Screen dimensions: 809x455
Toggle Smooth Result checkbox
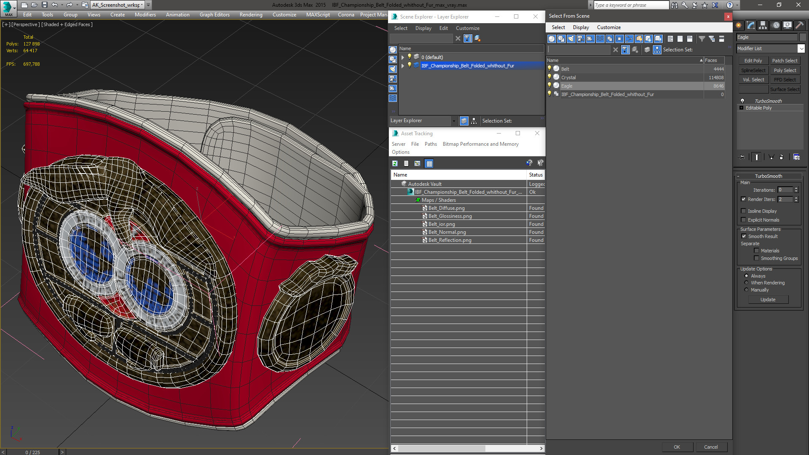[x=744, y=236]
